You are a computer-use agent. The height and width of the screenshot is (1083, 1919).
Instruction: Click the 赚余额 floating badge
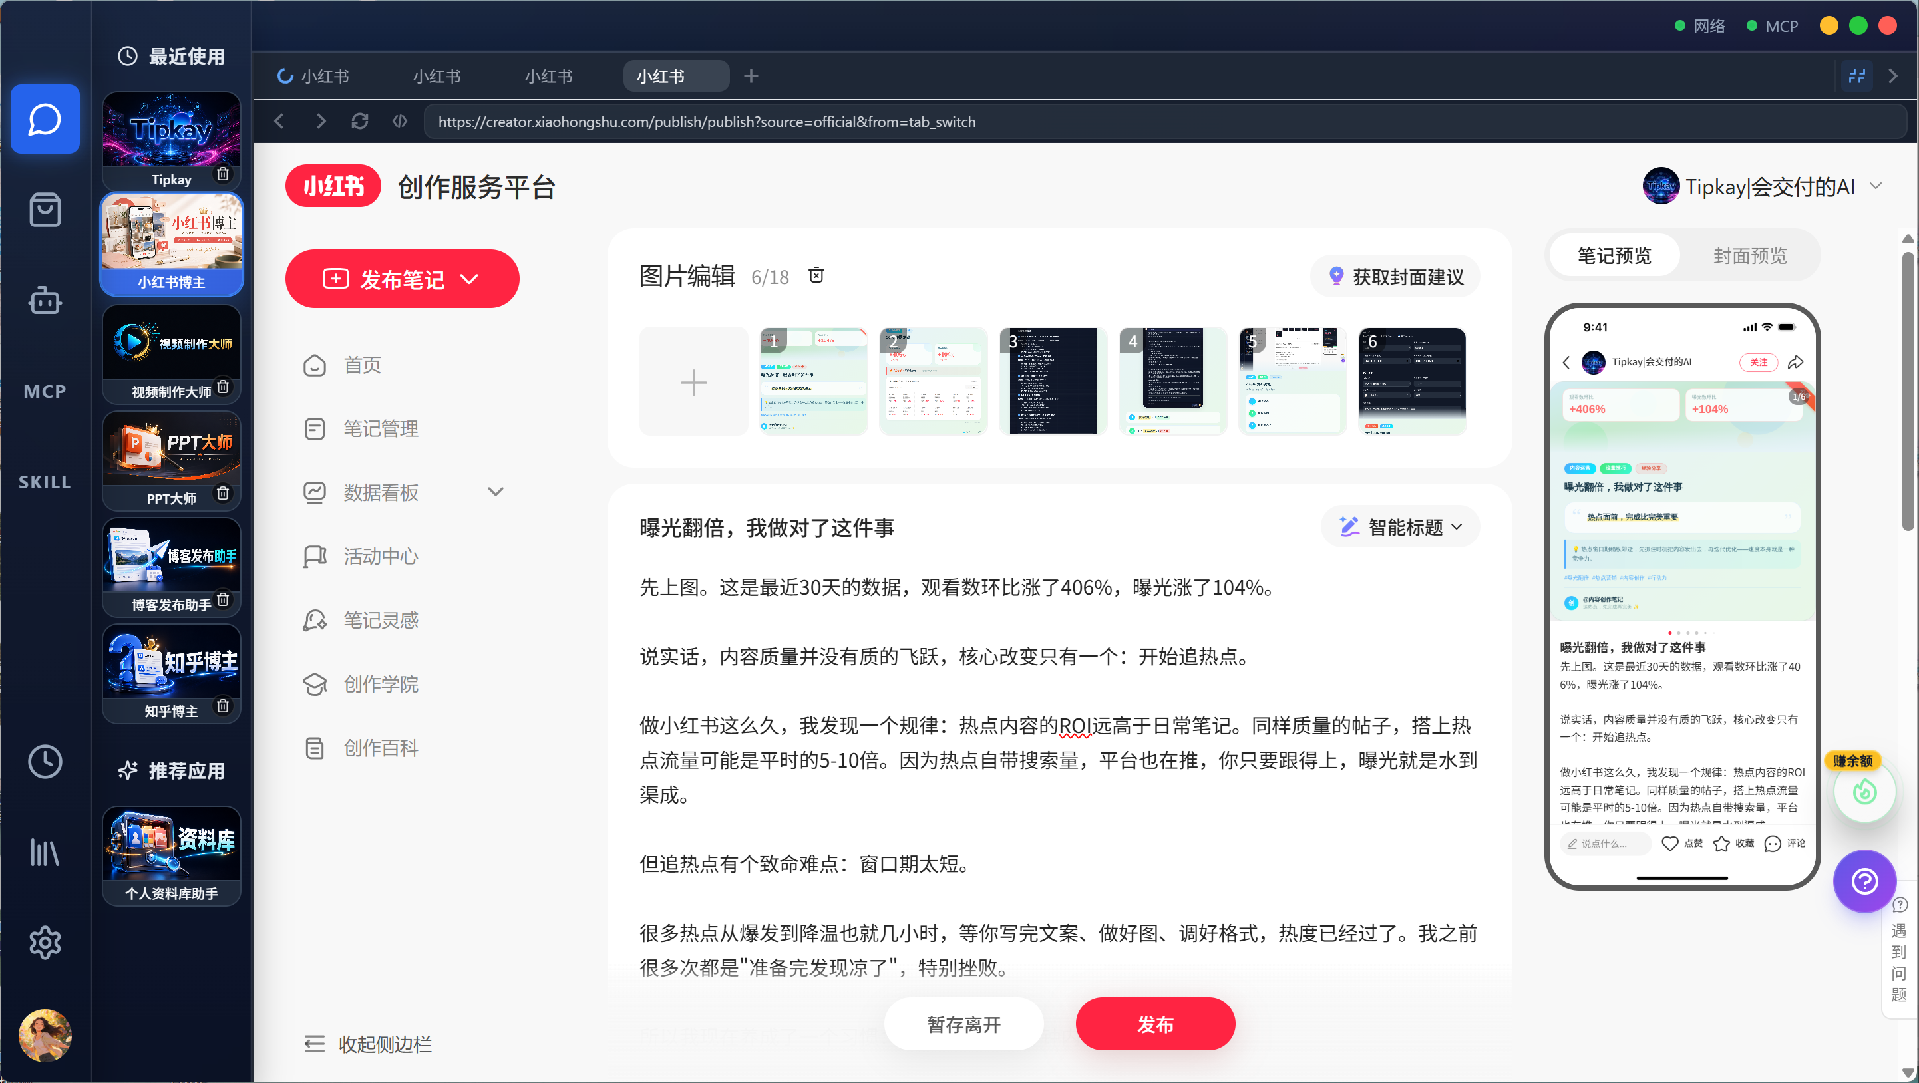click(x=1853, y=760)
